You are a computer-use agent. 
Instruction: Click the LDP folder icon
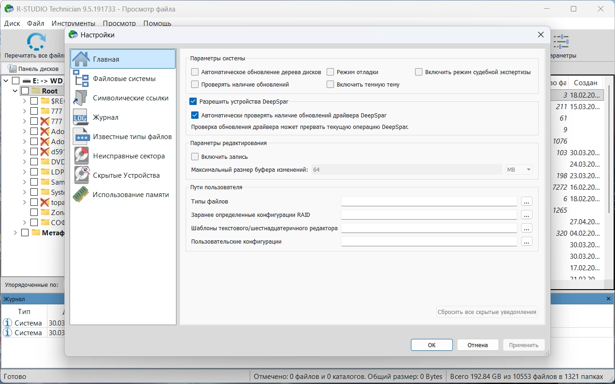coord(45,172)
